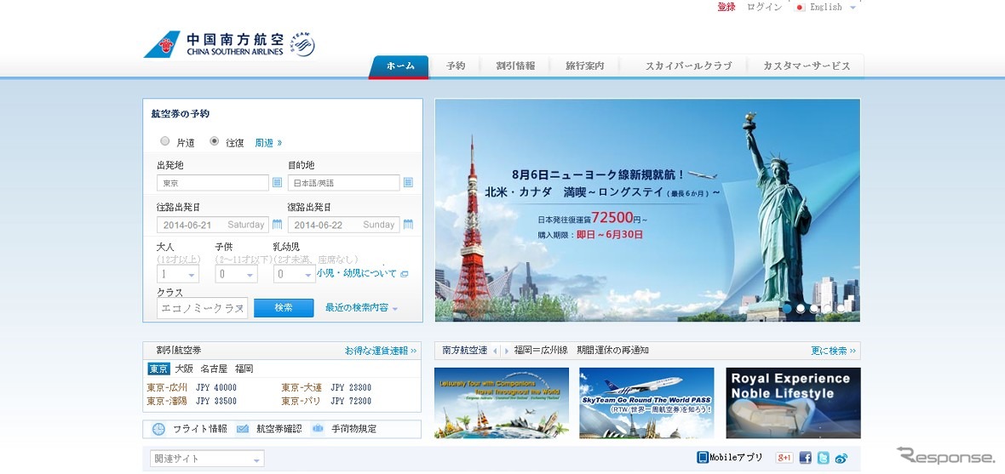Screen dimensions: 1005x474
Task: Open the departure city list icon
Action: point(277,183)
